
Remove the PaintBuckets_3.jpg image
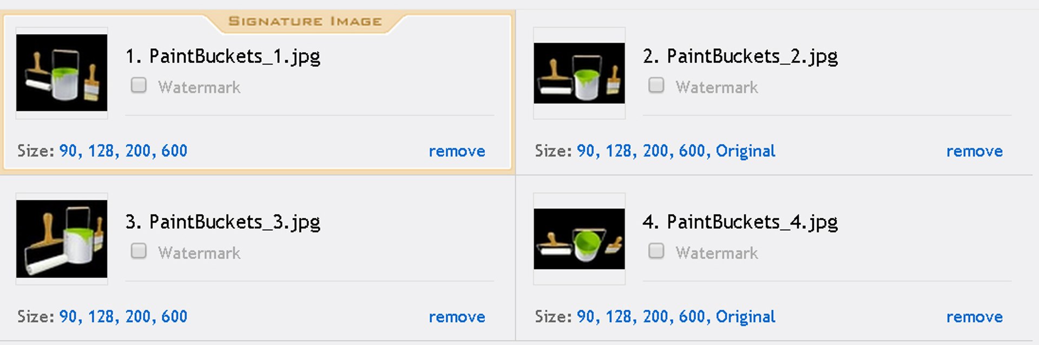pyautogui.click(x=457, y=317)
